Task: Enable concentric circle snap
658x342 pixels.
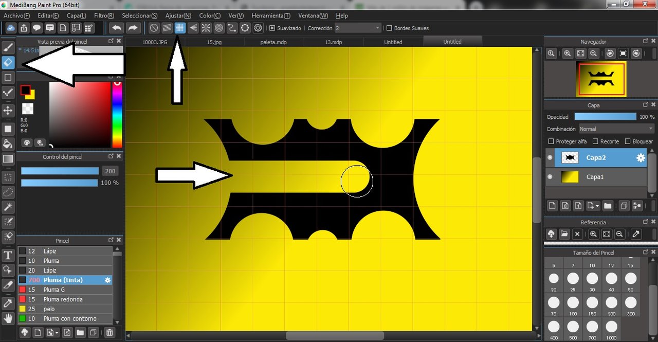Action: point(219,28)
